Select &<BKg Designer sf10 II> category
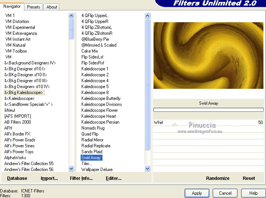Viewport: 266px width, 198px height. point(26,75)
